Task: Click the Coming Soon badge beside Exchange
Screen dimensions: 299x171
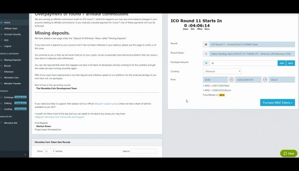Action: 21,97
